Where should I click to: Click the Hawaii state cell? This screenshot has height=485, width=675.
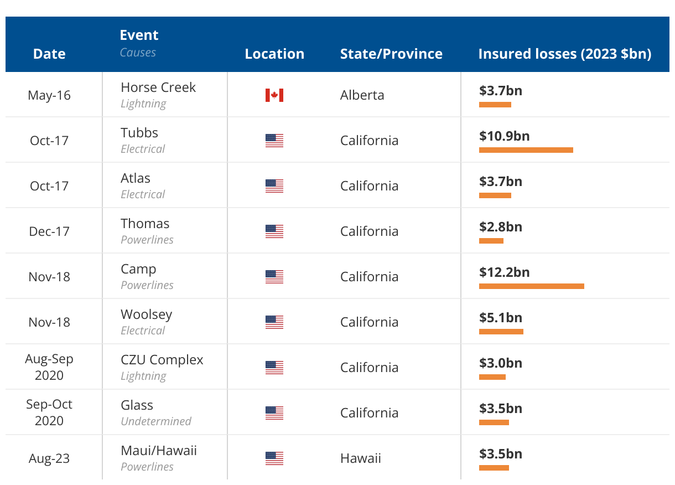click(360, 458)
